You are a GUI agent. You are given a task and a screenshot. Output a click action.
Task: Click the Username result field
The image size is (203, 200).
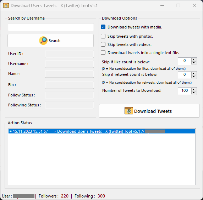pos(70,64)
